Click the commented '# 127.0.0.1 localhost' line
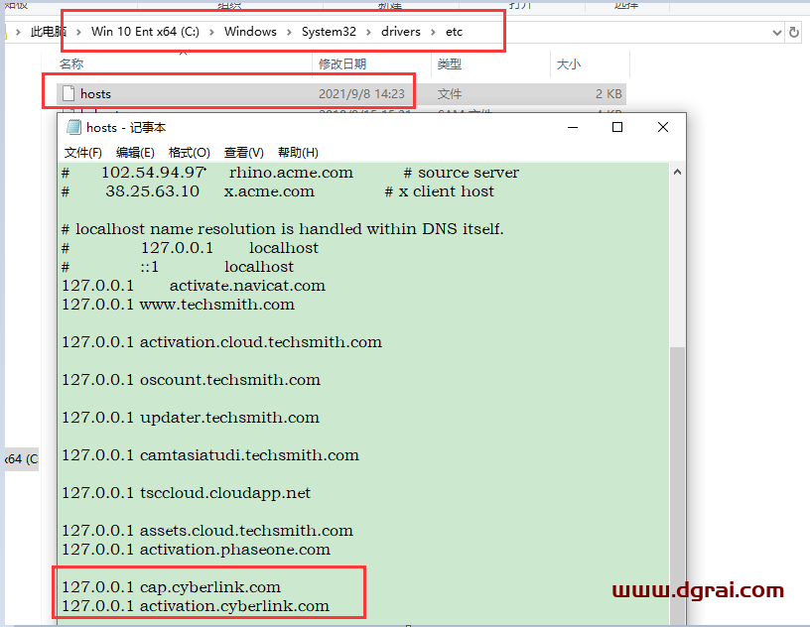The width and height of the screenshot is (810, 627). (x=191, y=248)
